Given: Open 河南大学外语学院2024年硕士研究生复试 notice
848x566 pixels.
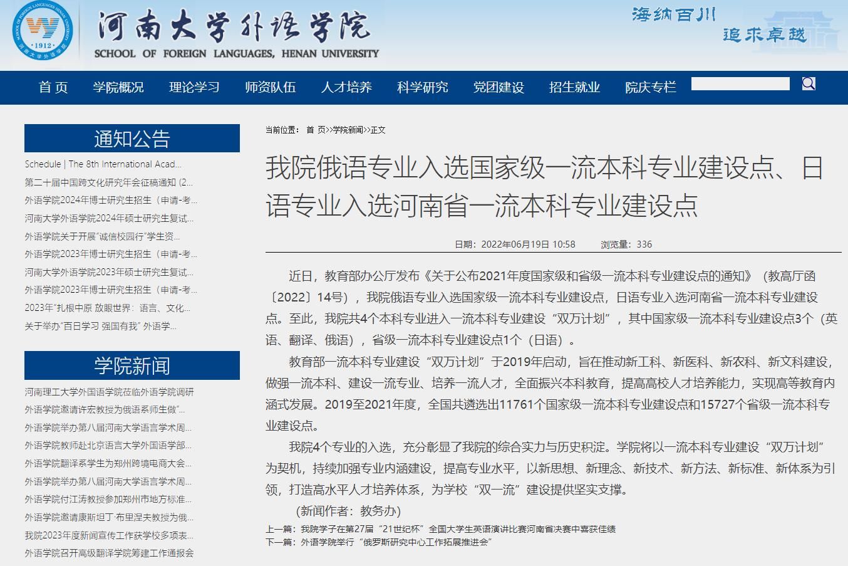Looking at the screenshot, I should pyautogui.click(x=109, y=218).
